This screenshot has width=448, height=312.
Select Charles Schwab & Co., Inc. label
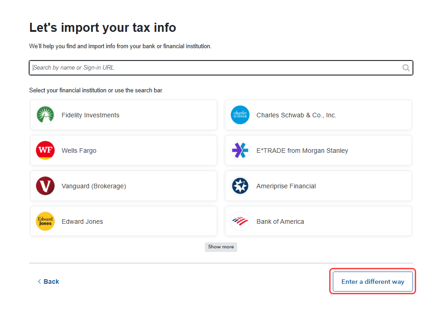[296, 115]
